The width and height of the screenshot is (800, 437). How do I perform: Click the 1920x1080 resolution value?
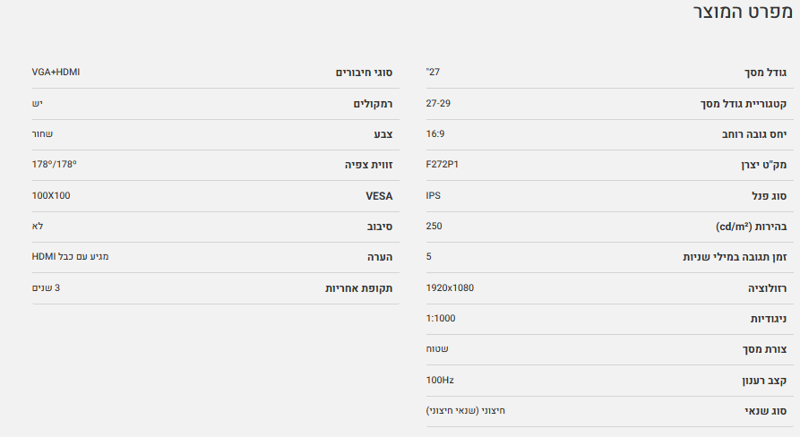tap(450, 287)
